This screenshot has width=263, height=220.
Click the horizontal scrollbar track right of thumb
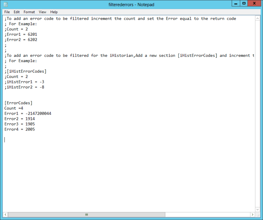pyautogui.click(x=208, y=214)
